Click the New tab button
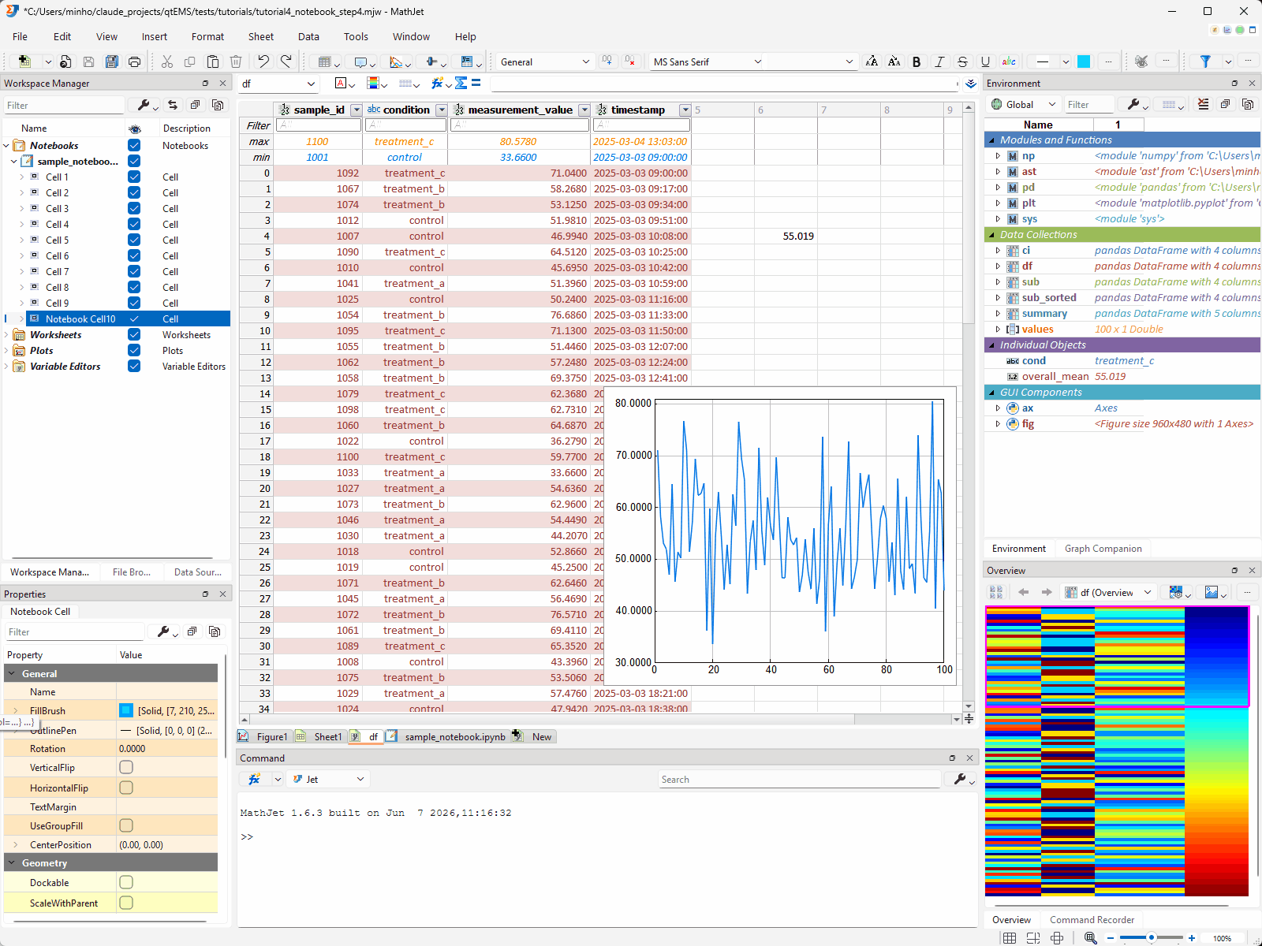 click(534, 736)
